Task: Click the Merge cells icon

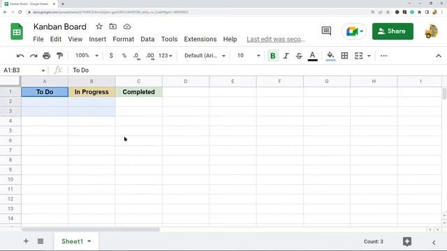Action: (x=358, y=56)
